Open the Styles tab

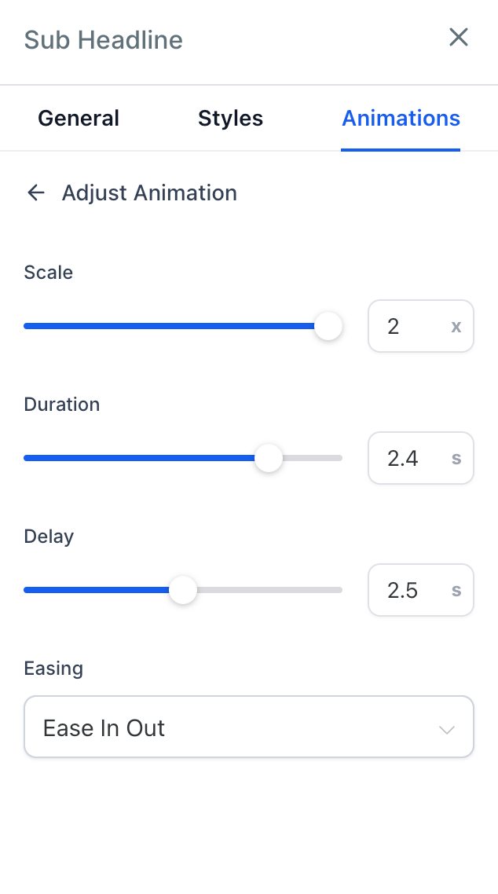click(230, 119)
